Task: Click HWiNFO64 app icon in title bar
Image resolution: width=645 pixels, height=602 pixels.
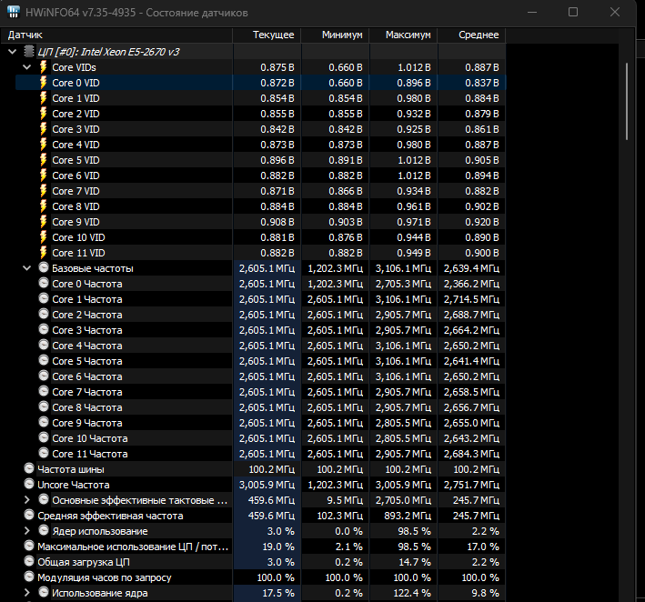Action: point(14,12)
